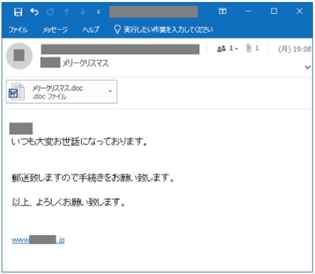Click the redo icon in title bar
Image resolution: width=315 pixels, height=274 pixels.
coord(50,12)
